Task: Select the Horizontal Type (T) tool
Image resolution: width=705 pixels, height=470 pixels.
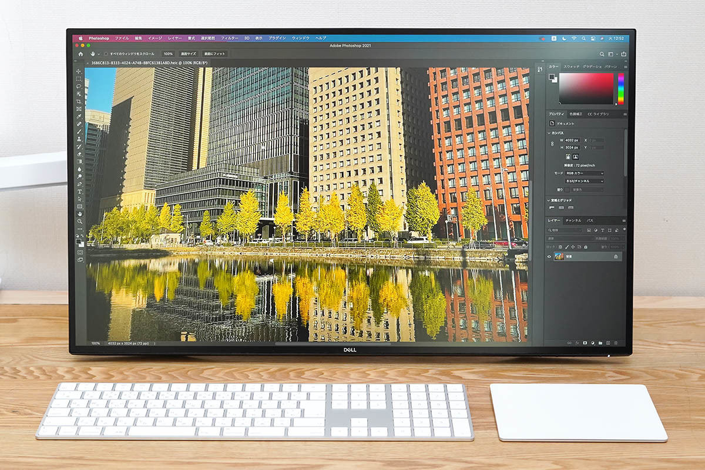Action: point(79,192)
